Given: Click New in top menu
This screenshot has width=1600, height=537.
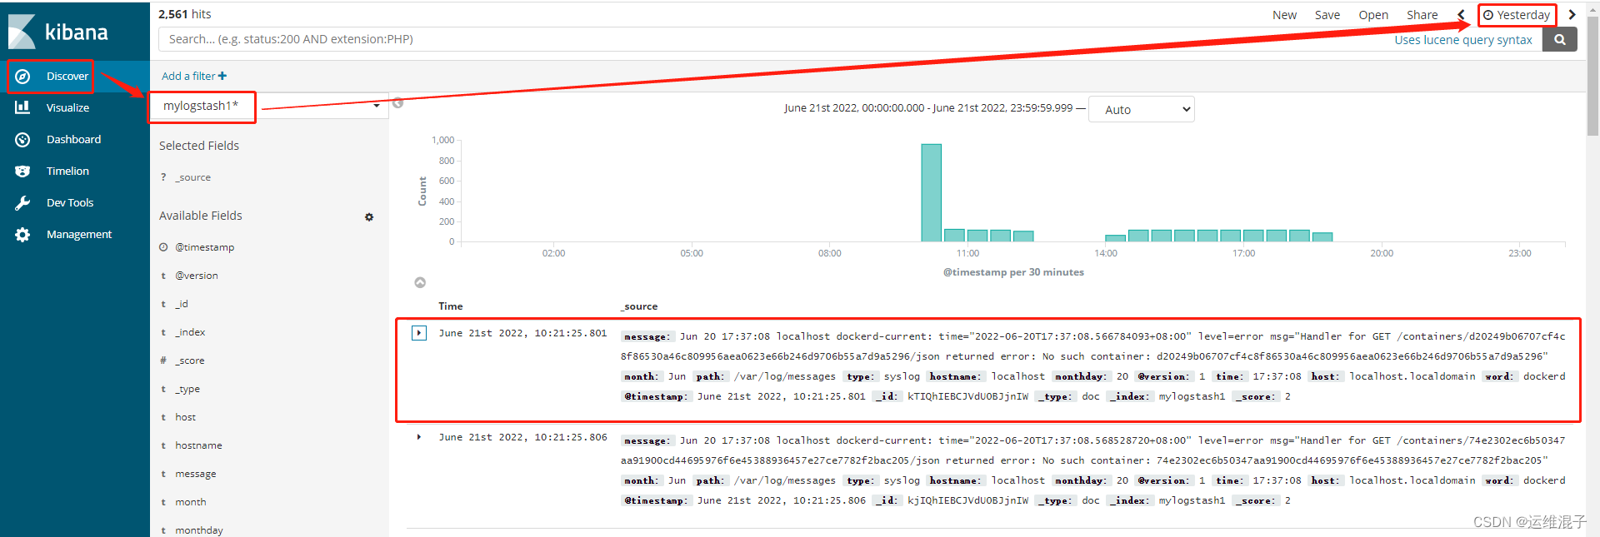Looking at the screenshot, I should coord(1284,15).
